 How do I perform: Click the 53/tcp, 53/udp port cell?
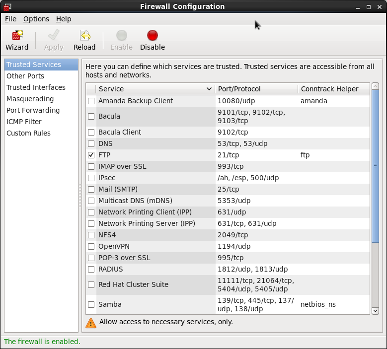pos(242,143)
